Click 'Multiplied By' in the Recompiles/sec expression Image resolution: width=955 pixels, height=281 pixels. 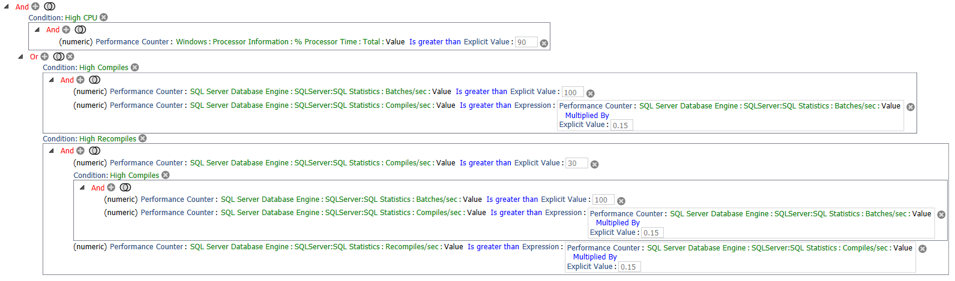click(x=595, y=257)
